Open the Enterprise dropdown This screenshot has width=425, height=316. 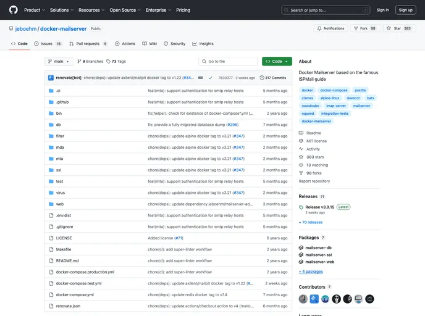tap(158, 10)
